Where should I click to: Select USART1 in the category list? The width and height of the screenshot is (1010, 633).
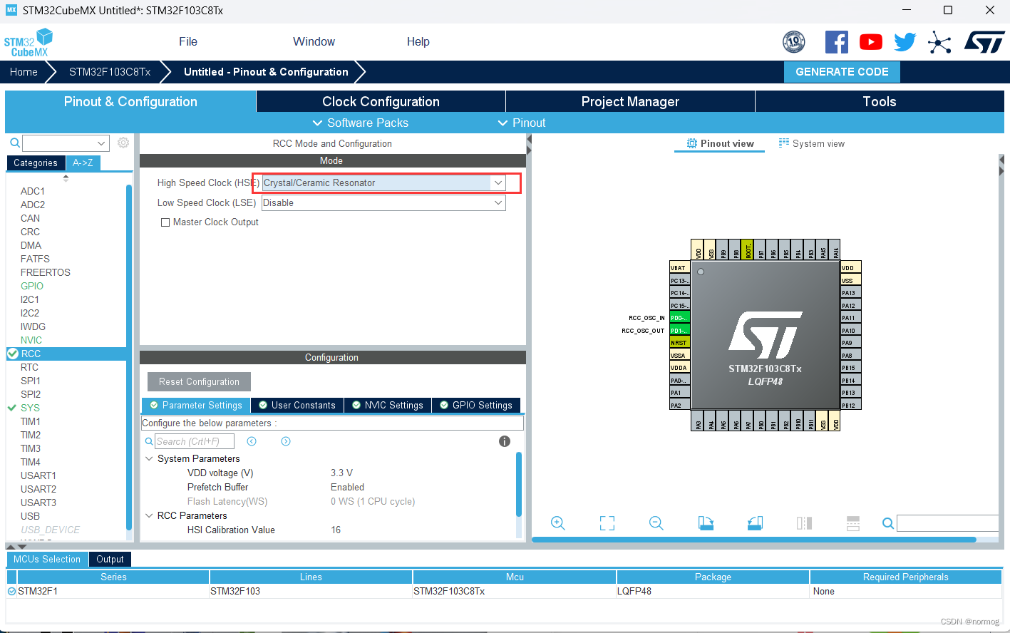tap(38, 475)
